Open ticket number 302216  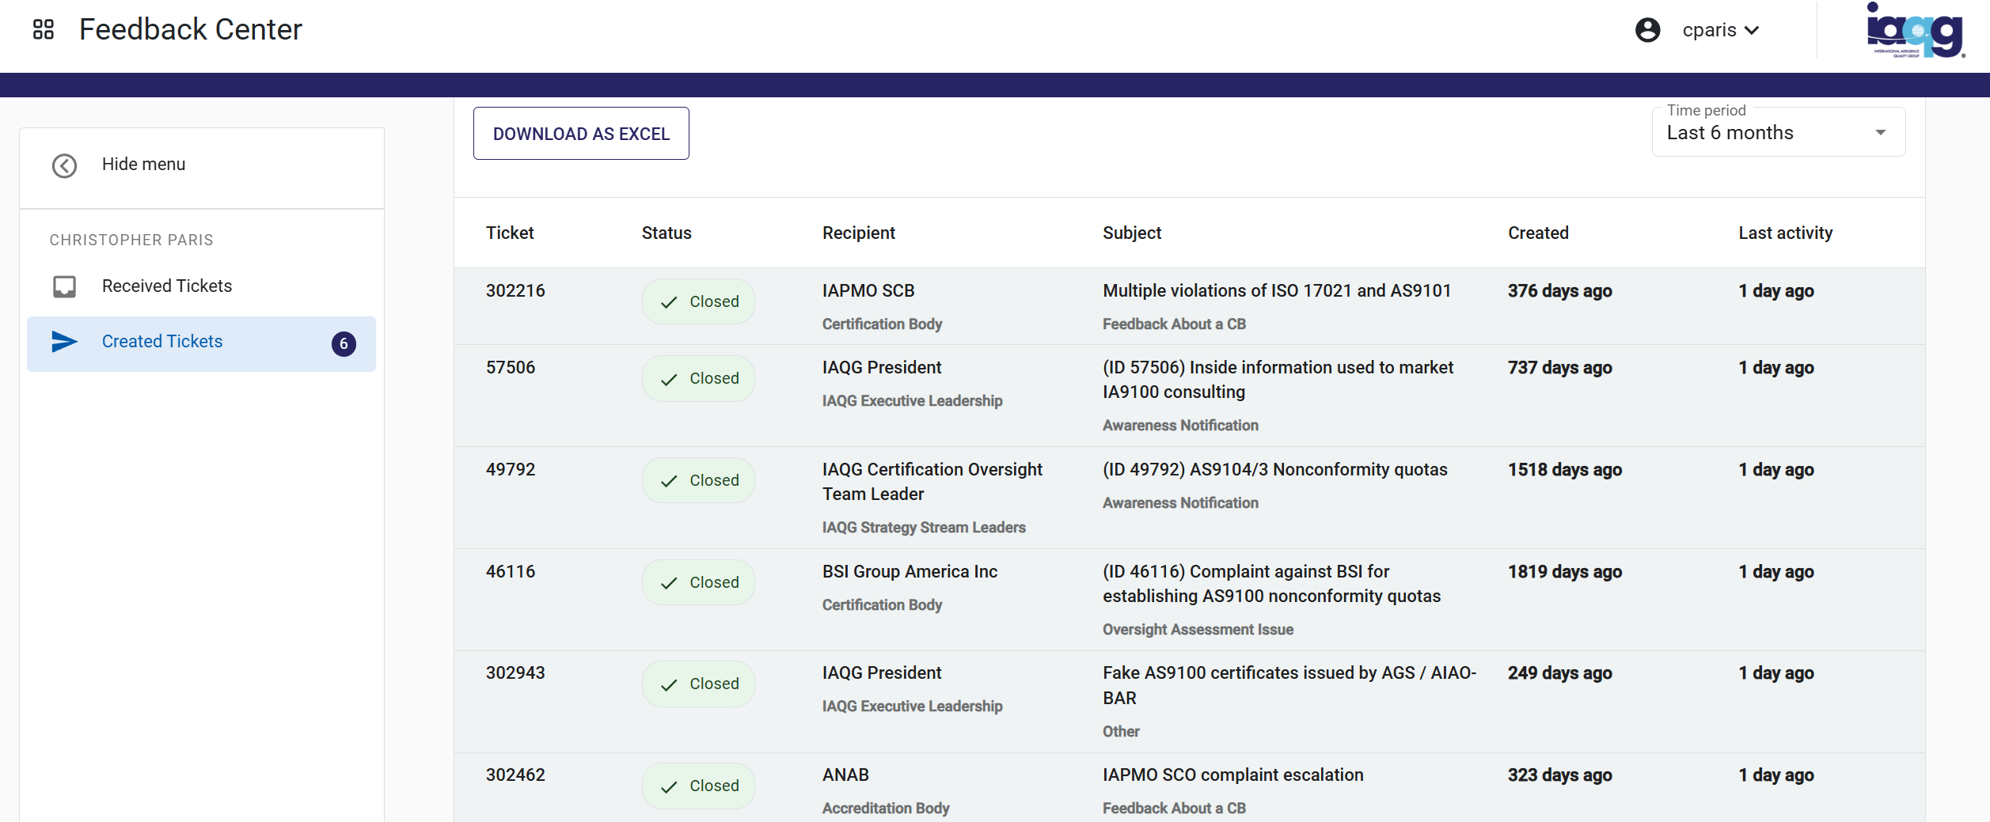coord(515,290)
